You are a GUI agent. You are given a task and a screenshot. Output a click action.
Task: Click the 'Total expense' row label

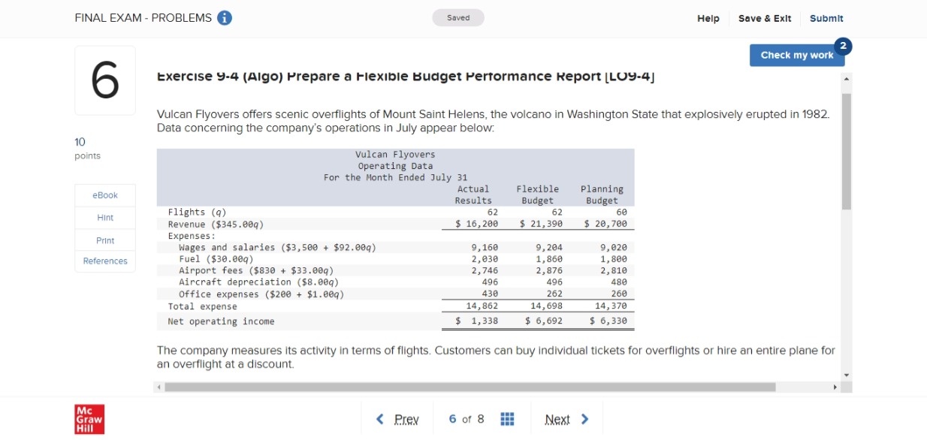click(202, 306)
